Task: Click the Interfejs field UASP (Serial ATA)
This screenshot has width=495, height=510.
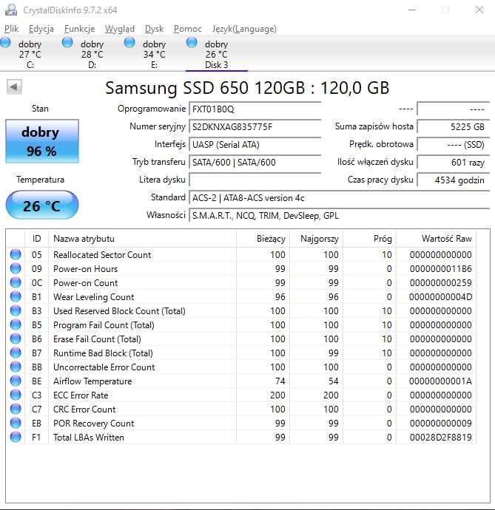Action: click(255, 144)
